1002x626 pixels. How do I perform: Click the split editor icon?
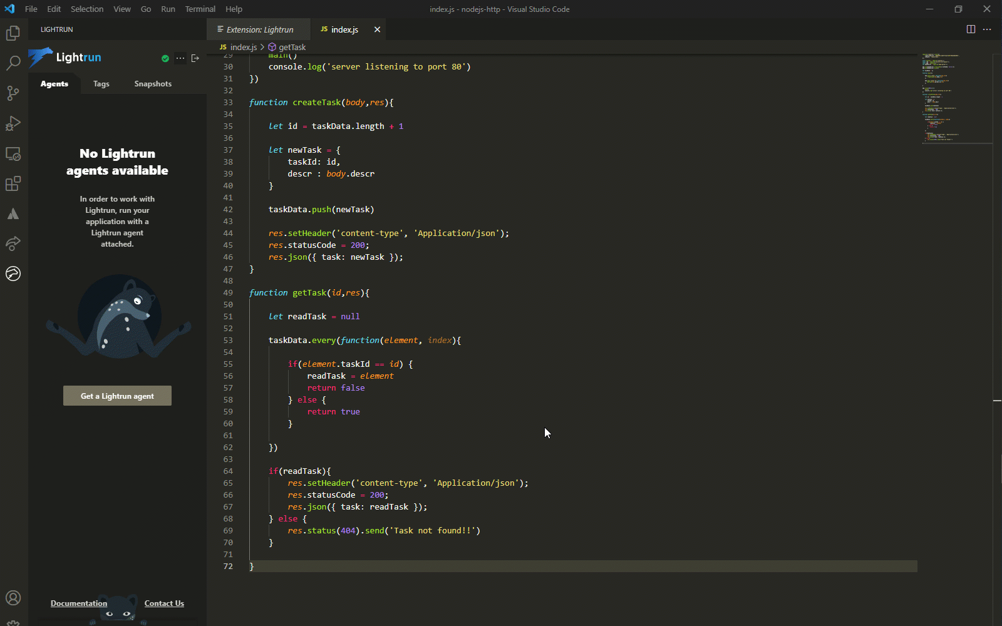pyautogui.click(x=971, y=29)
